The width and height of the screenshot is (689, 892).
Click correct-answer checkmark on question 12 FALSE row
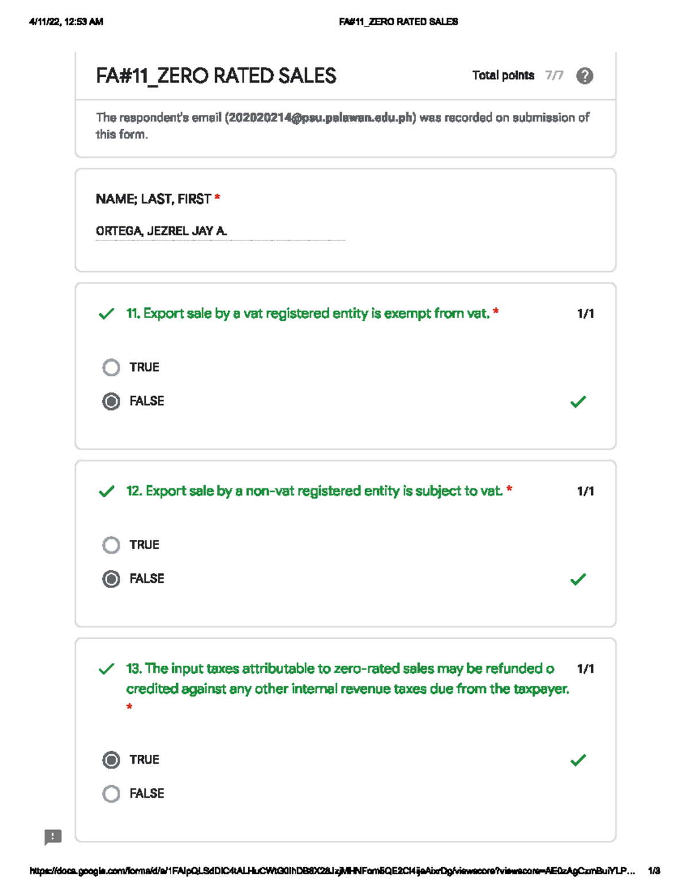(x=578, y=579)
